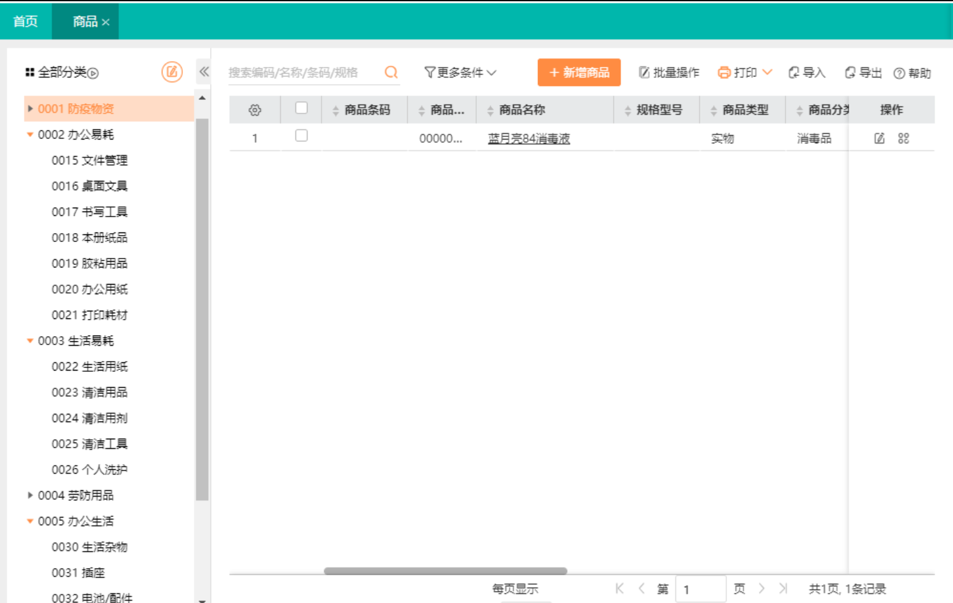953x603 pixels.
Task: Click the edit categories pencil icon
Action: click(172, 72)
